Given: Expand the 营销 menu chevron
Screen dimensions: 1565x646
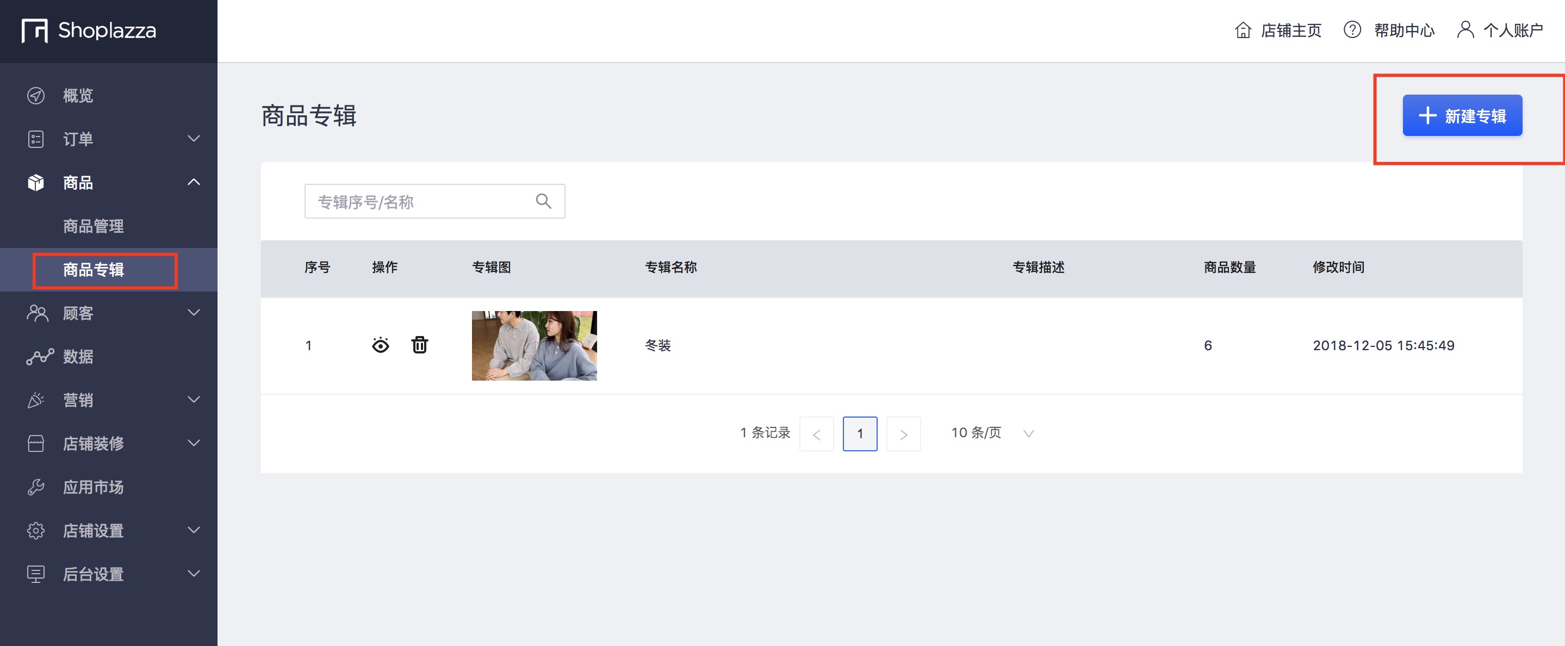Looking at the screenshot, I should 194,400.
